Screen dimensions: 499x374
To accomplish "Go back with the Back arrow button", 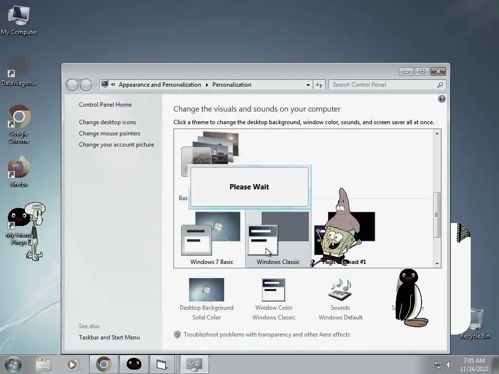I will 72,85.
